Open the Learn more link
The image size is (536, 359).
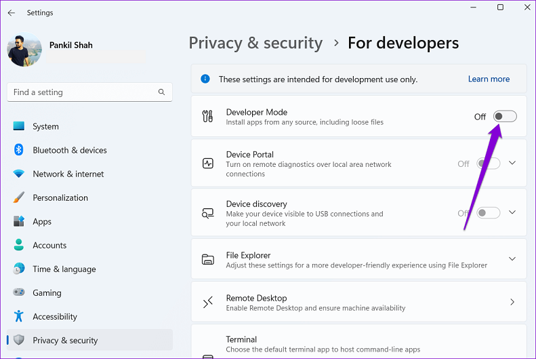click(x=489, y=79)
